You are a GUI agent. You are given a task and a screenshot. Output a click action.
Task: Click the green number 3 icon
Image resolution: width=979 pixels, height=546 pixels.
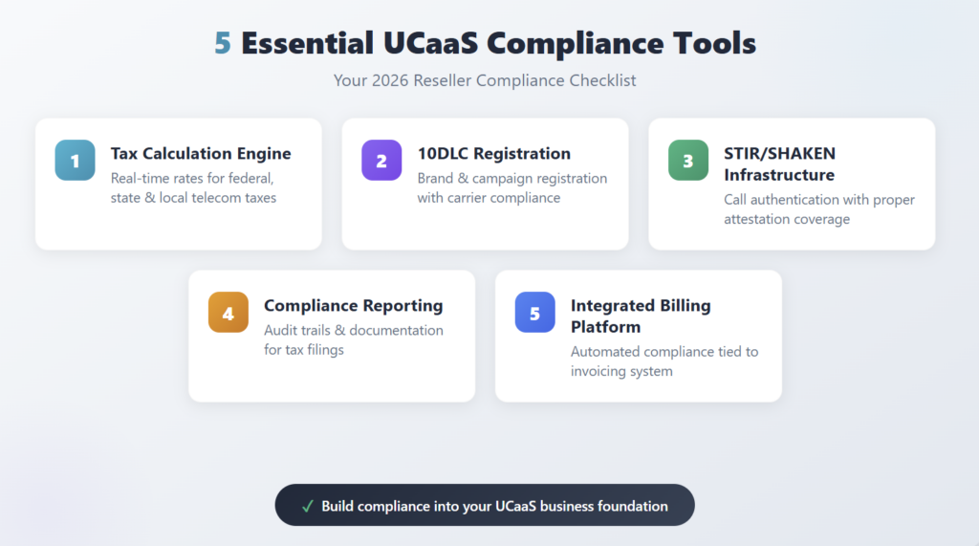point(688,161)
